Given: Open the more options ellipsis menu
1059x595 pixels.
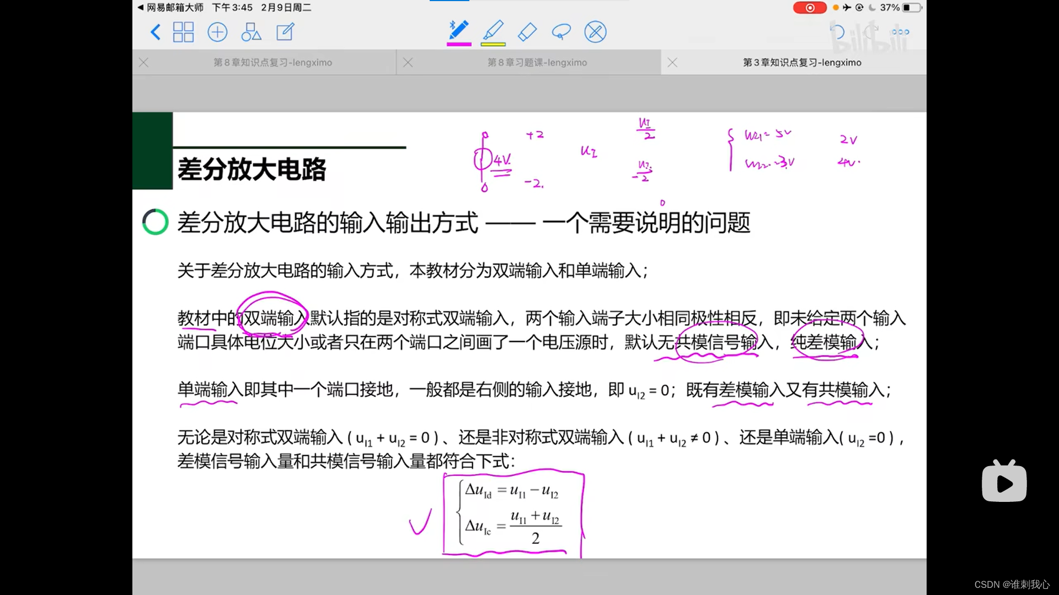Looking at the screenshot, I should pos(900,32).
